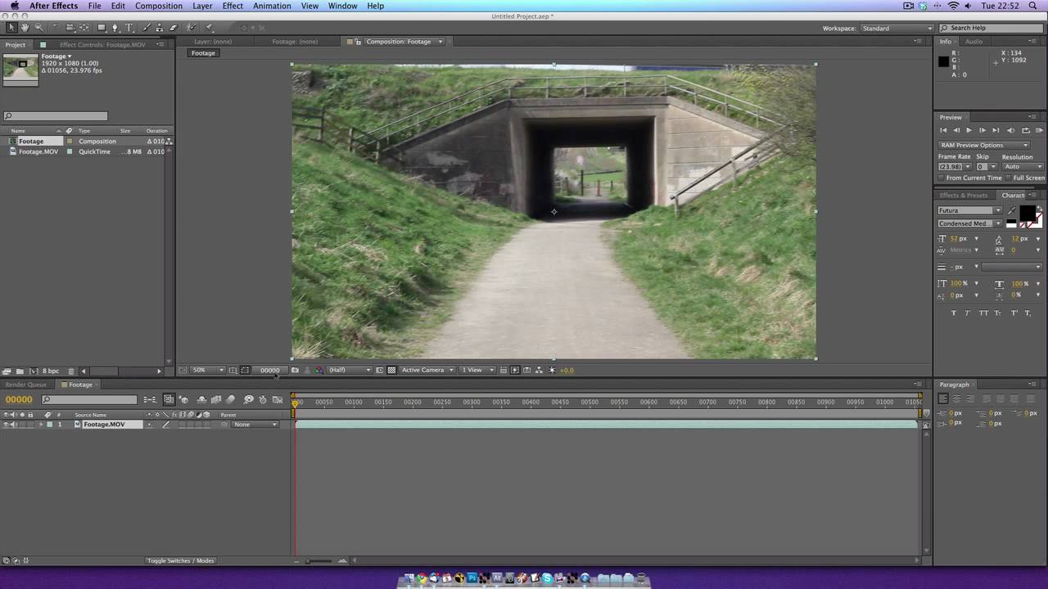Image resolution: width=1048 pixels, height=589 pixels.
Task: Select the Puppet Pin tool
Action: click(209, 28)
